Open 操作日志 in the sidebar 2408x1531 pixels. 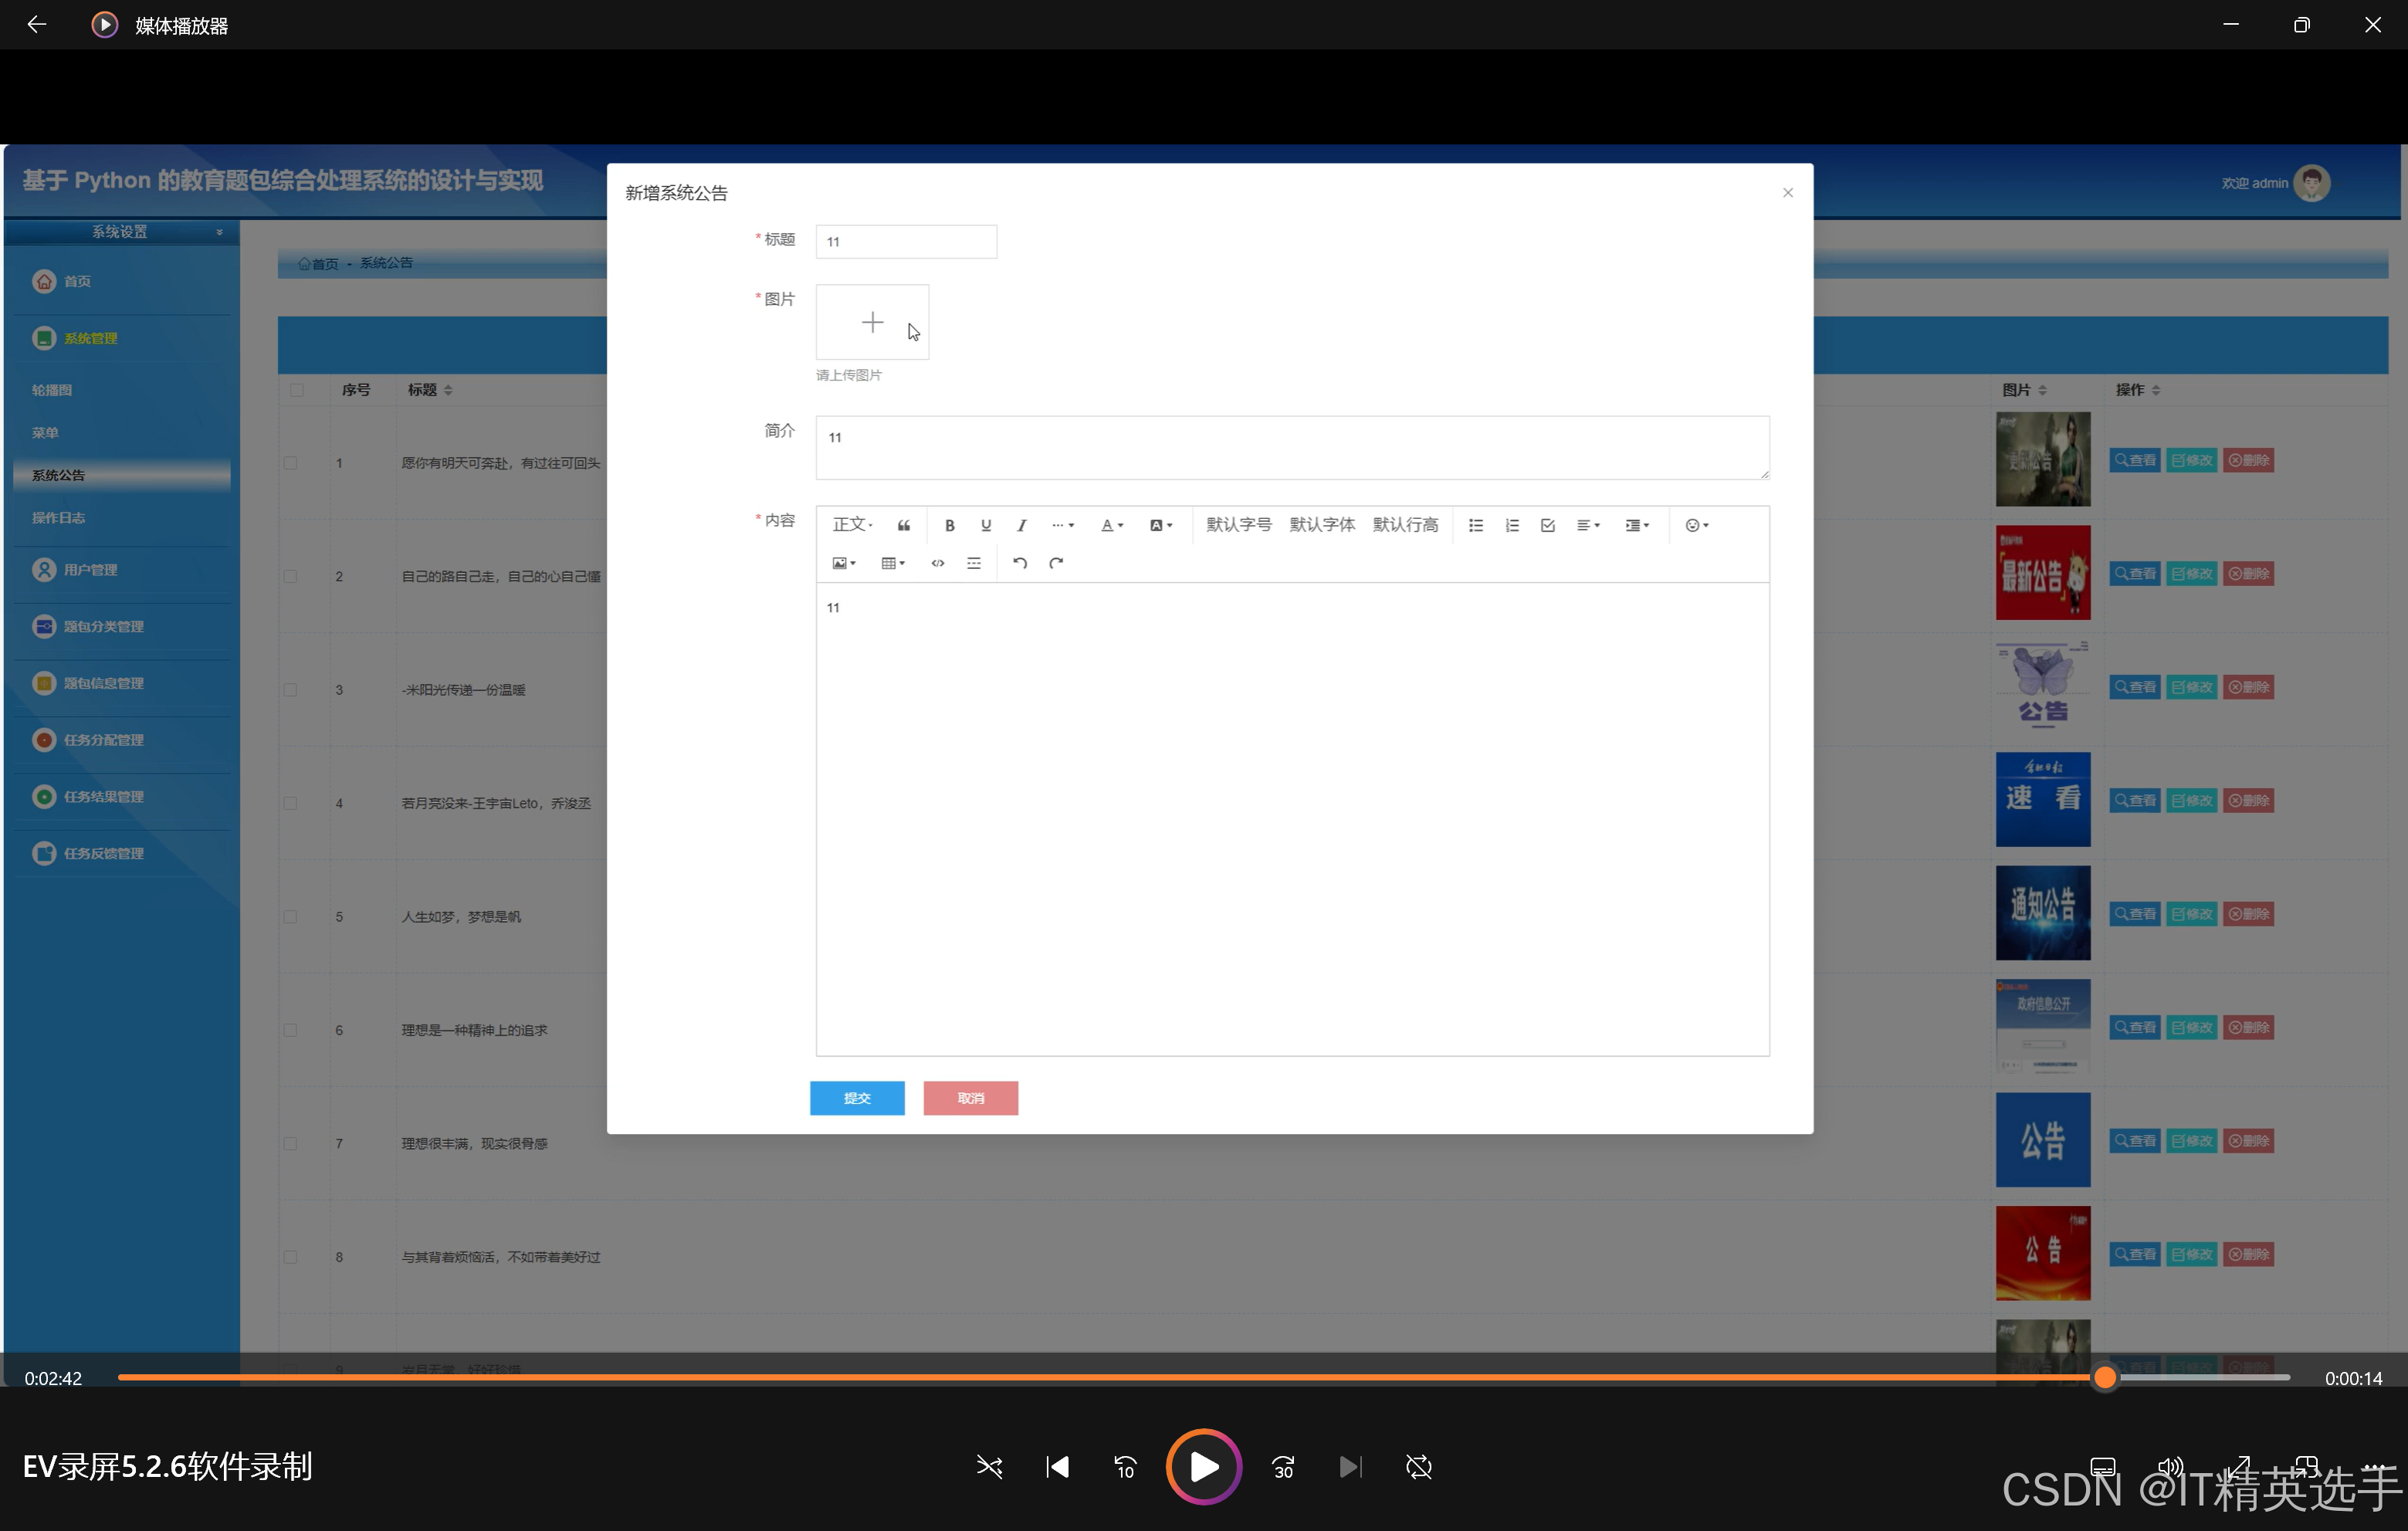pos(58,518)
